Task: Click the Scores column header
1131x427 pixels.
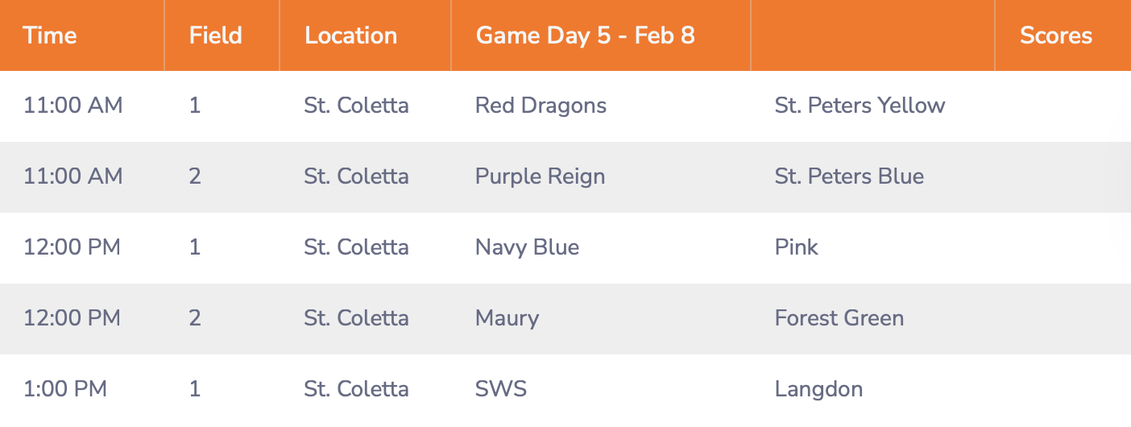Action: tap(1055, 35)
